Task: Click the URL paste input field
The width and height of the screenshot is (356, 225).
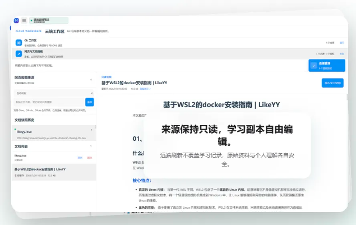Action: pos(49,102)
